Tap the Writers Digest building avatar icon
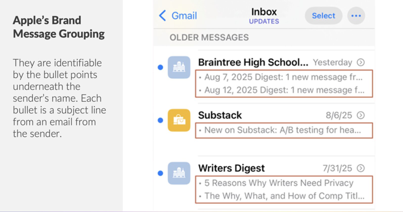This screenshot has width=403, height=212. (179, 173)
